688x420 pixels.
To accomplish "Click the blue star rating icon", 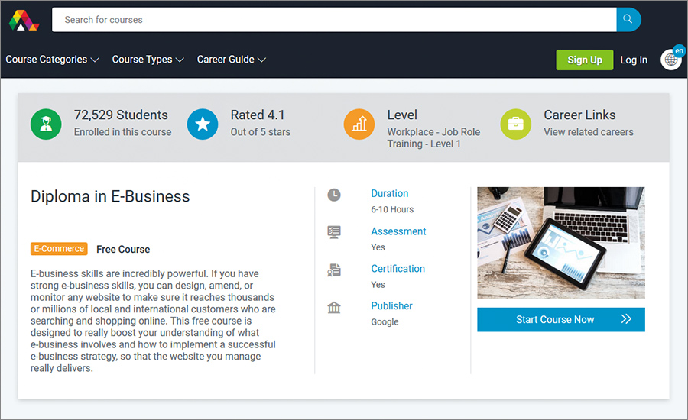I will 203,124.
